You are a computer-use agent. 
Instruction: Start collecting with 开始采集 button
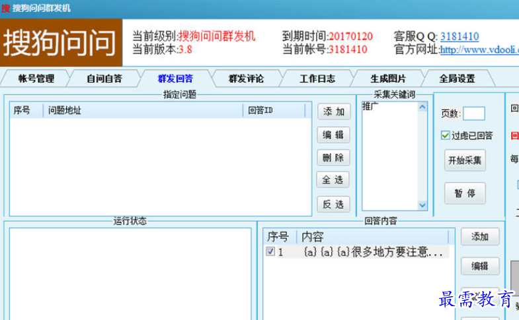[465, 160]
